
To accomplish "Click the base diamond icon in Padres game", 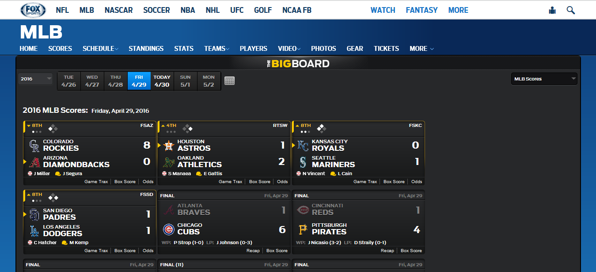I will [53, 198].
